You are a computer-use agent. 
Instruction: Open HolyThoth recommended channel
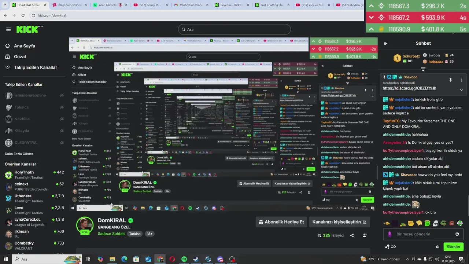[x=34, y=175]
